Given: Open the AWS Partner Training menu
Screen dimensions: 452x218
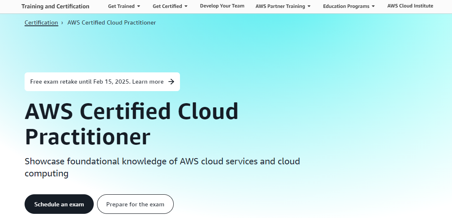Looking at the screenshot, I should pos(283,6).
